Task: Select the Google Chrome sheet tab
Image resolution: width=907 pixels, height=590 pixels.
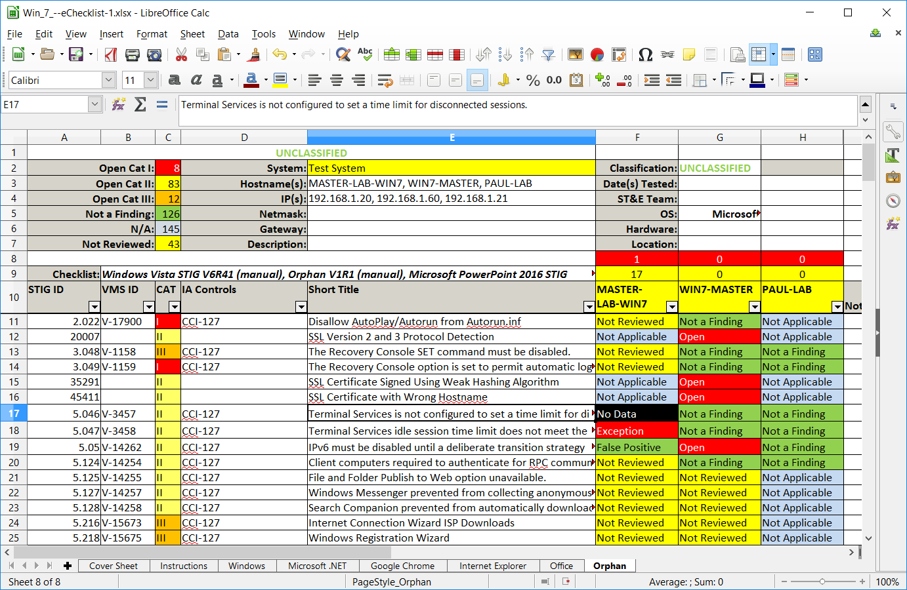Action: click(402, 566)
